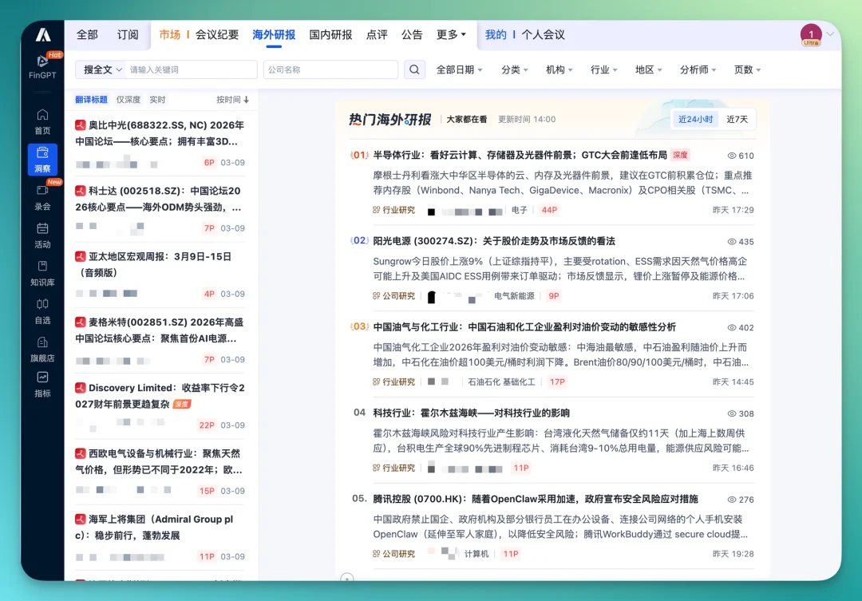Expand the 行业 industry filter dropdown
This screenshot has width=862, height=601.
603,69
